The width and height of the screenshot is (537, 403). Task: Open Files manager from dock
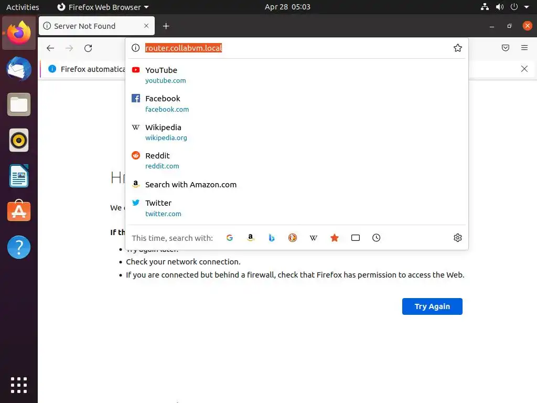19,104
